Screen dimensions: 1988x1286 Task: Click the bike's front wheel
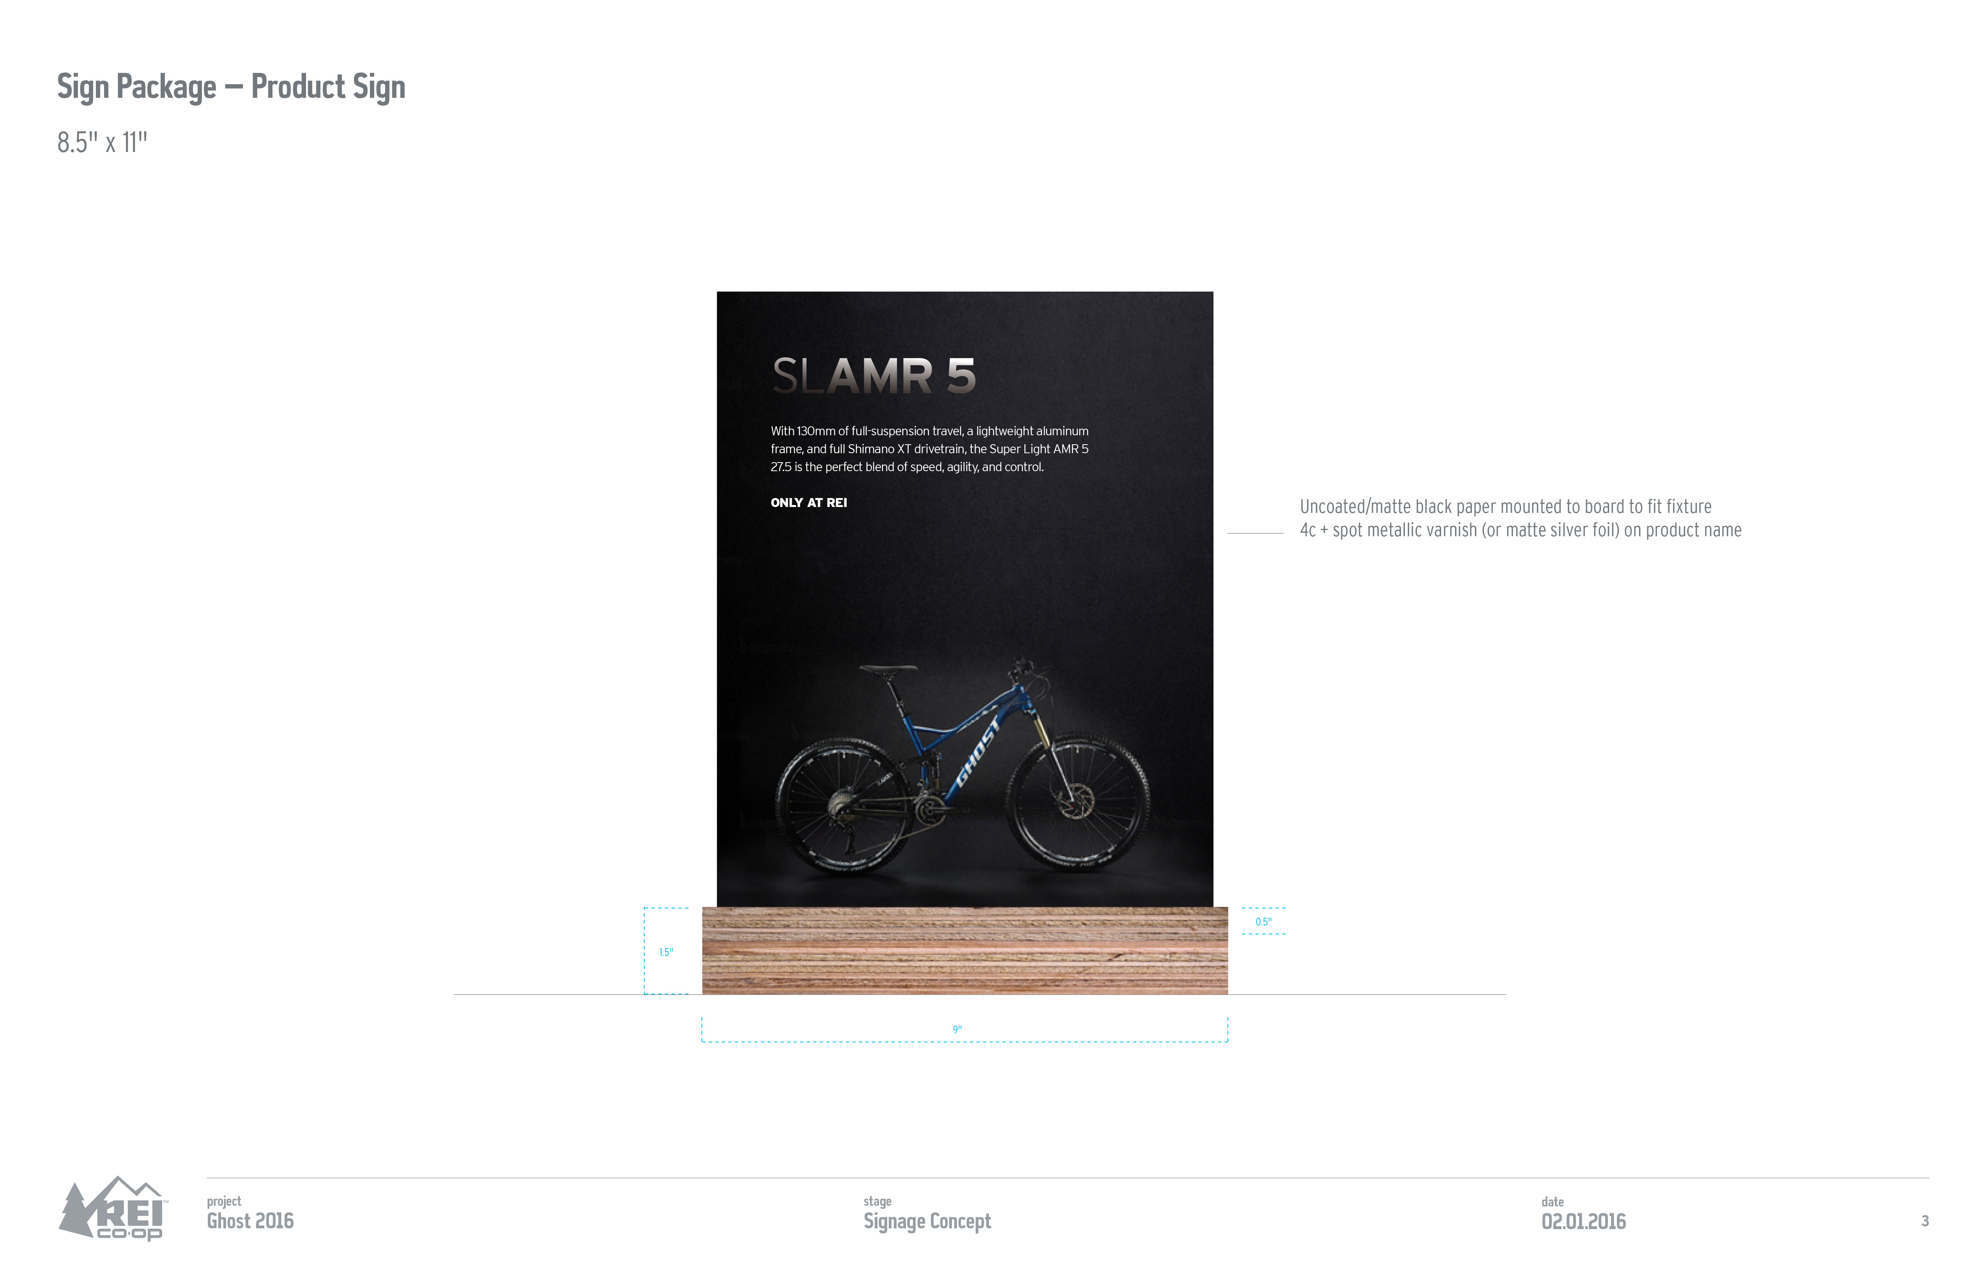[1077, 803]
